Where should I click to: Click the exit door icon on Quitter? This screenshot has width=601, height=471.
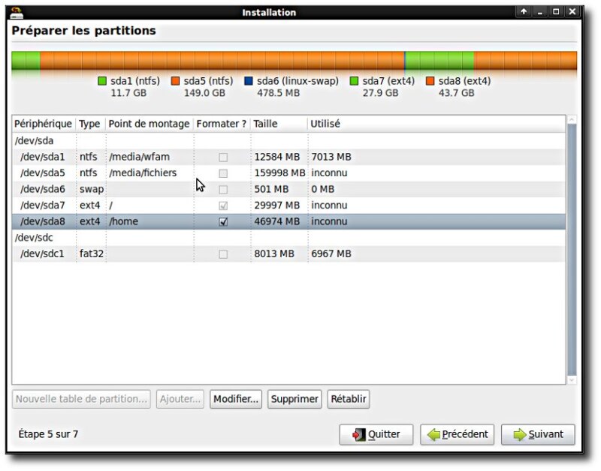click(359, 435)
